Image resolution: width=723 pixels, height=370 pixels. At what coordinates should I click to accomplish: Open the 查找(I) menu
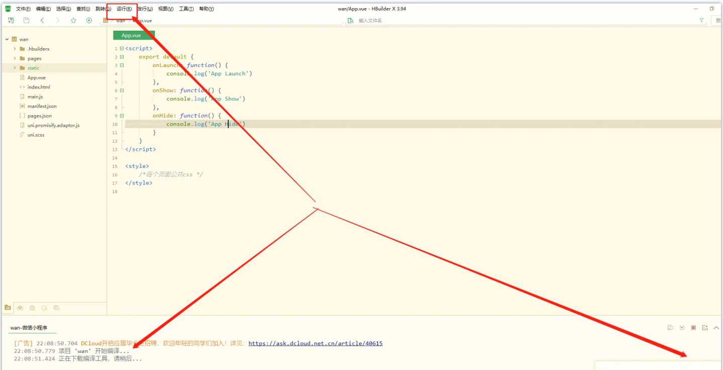point(83,9)
